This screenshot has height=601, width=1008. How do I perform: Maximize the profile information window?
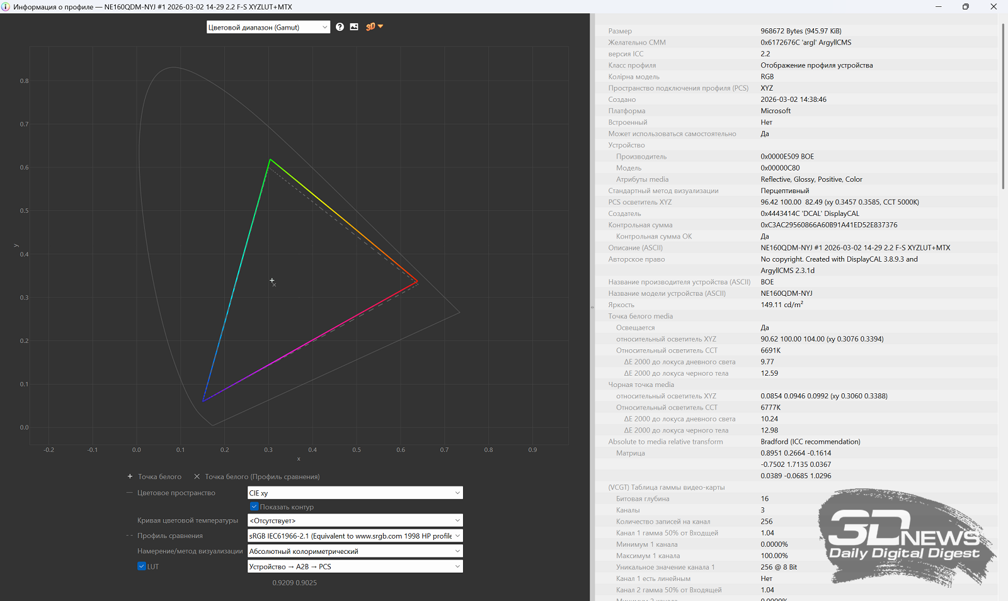click(965, 7)
